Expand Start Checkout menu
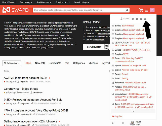Viewport: 162px width, 126px height. pos(44,2)
